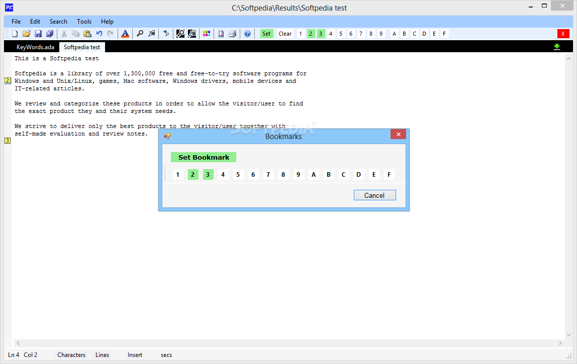Open Find and Replace toolbar icon
The width and height of the screenshot is (577, 364).
pyautogui.click(x=152, y=34)
